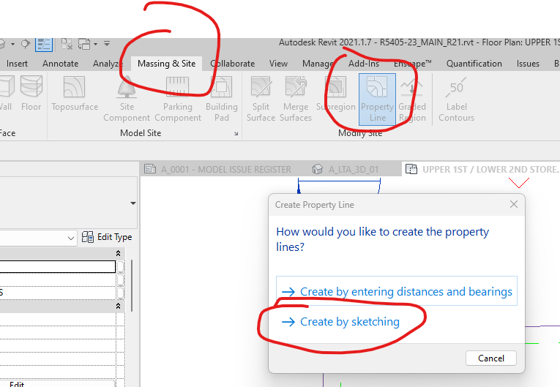Open the type selector dropdown arrow

(x=133, y=203)
